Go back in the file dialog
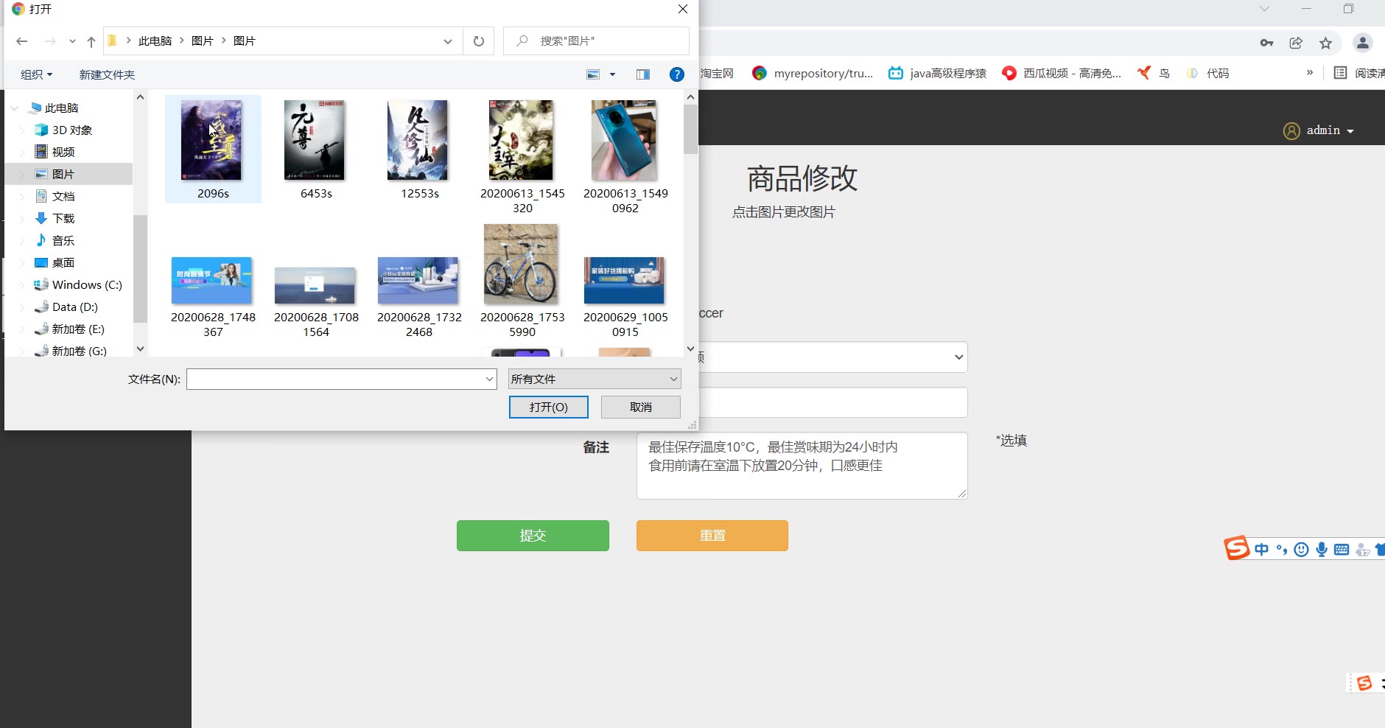The width and height of the screenshot is (1385, 728). click(x=21, y=41)
